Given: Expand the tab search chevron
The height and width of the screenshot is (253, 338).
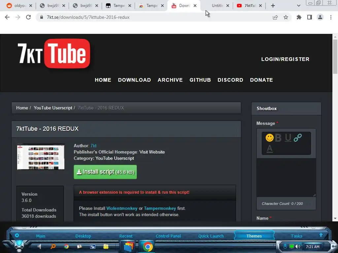Looking at the screenshot, I should coord(298,6).
